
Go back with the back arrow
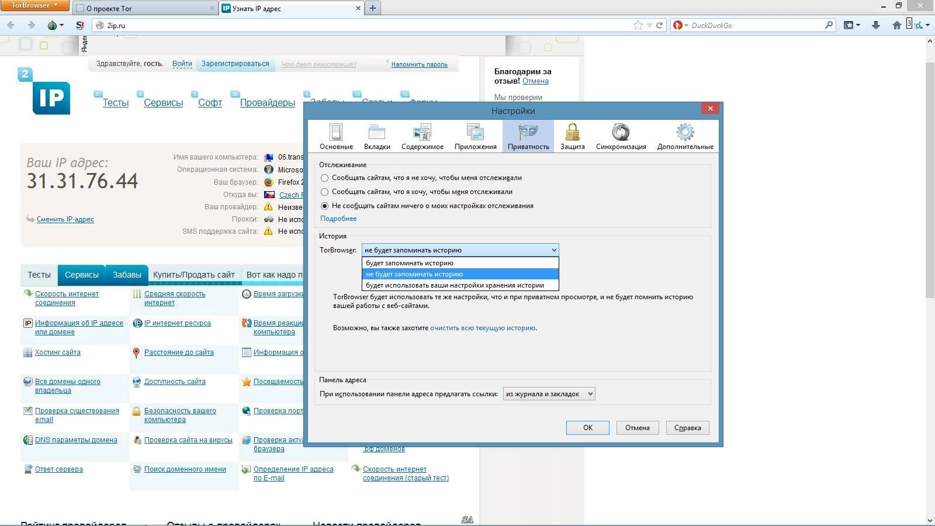coord(11,25)
